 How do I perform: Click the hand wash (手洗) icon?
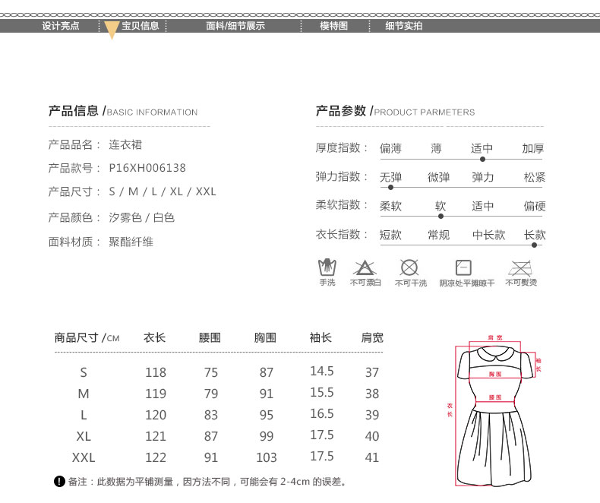point(327,267)
